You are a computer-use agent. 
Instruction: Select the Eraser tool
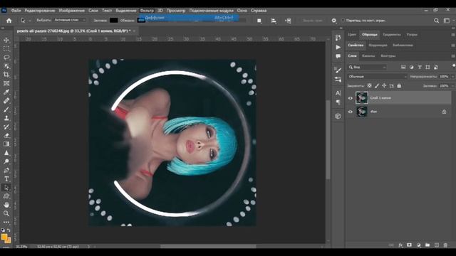[x=6, y=136]
